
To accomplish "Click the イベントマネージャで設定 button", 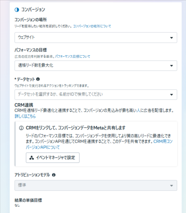I will 53,158.
